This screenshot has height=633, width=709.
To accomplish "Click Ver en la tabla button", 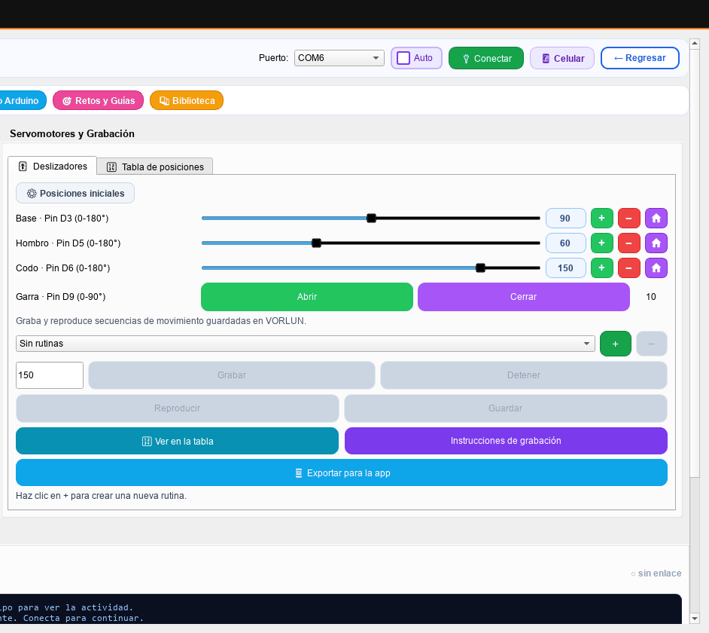I will tap(178, 441).
